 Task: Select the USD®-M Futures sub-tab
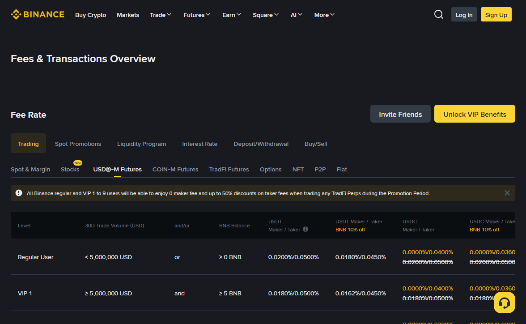click(x=117, y=169)
